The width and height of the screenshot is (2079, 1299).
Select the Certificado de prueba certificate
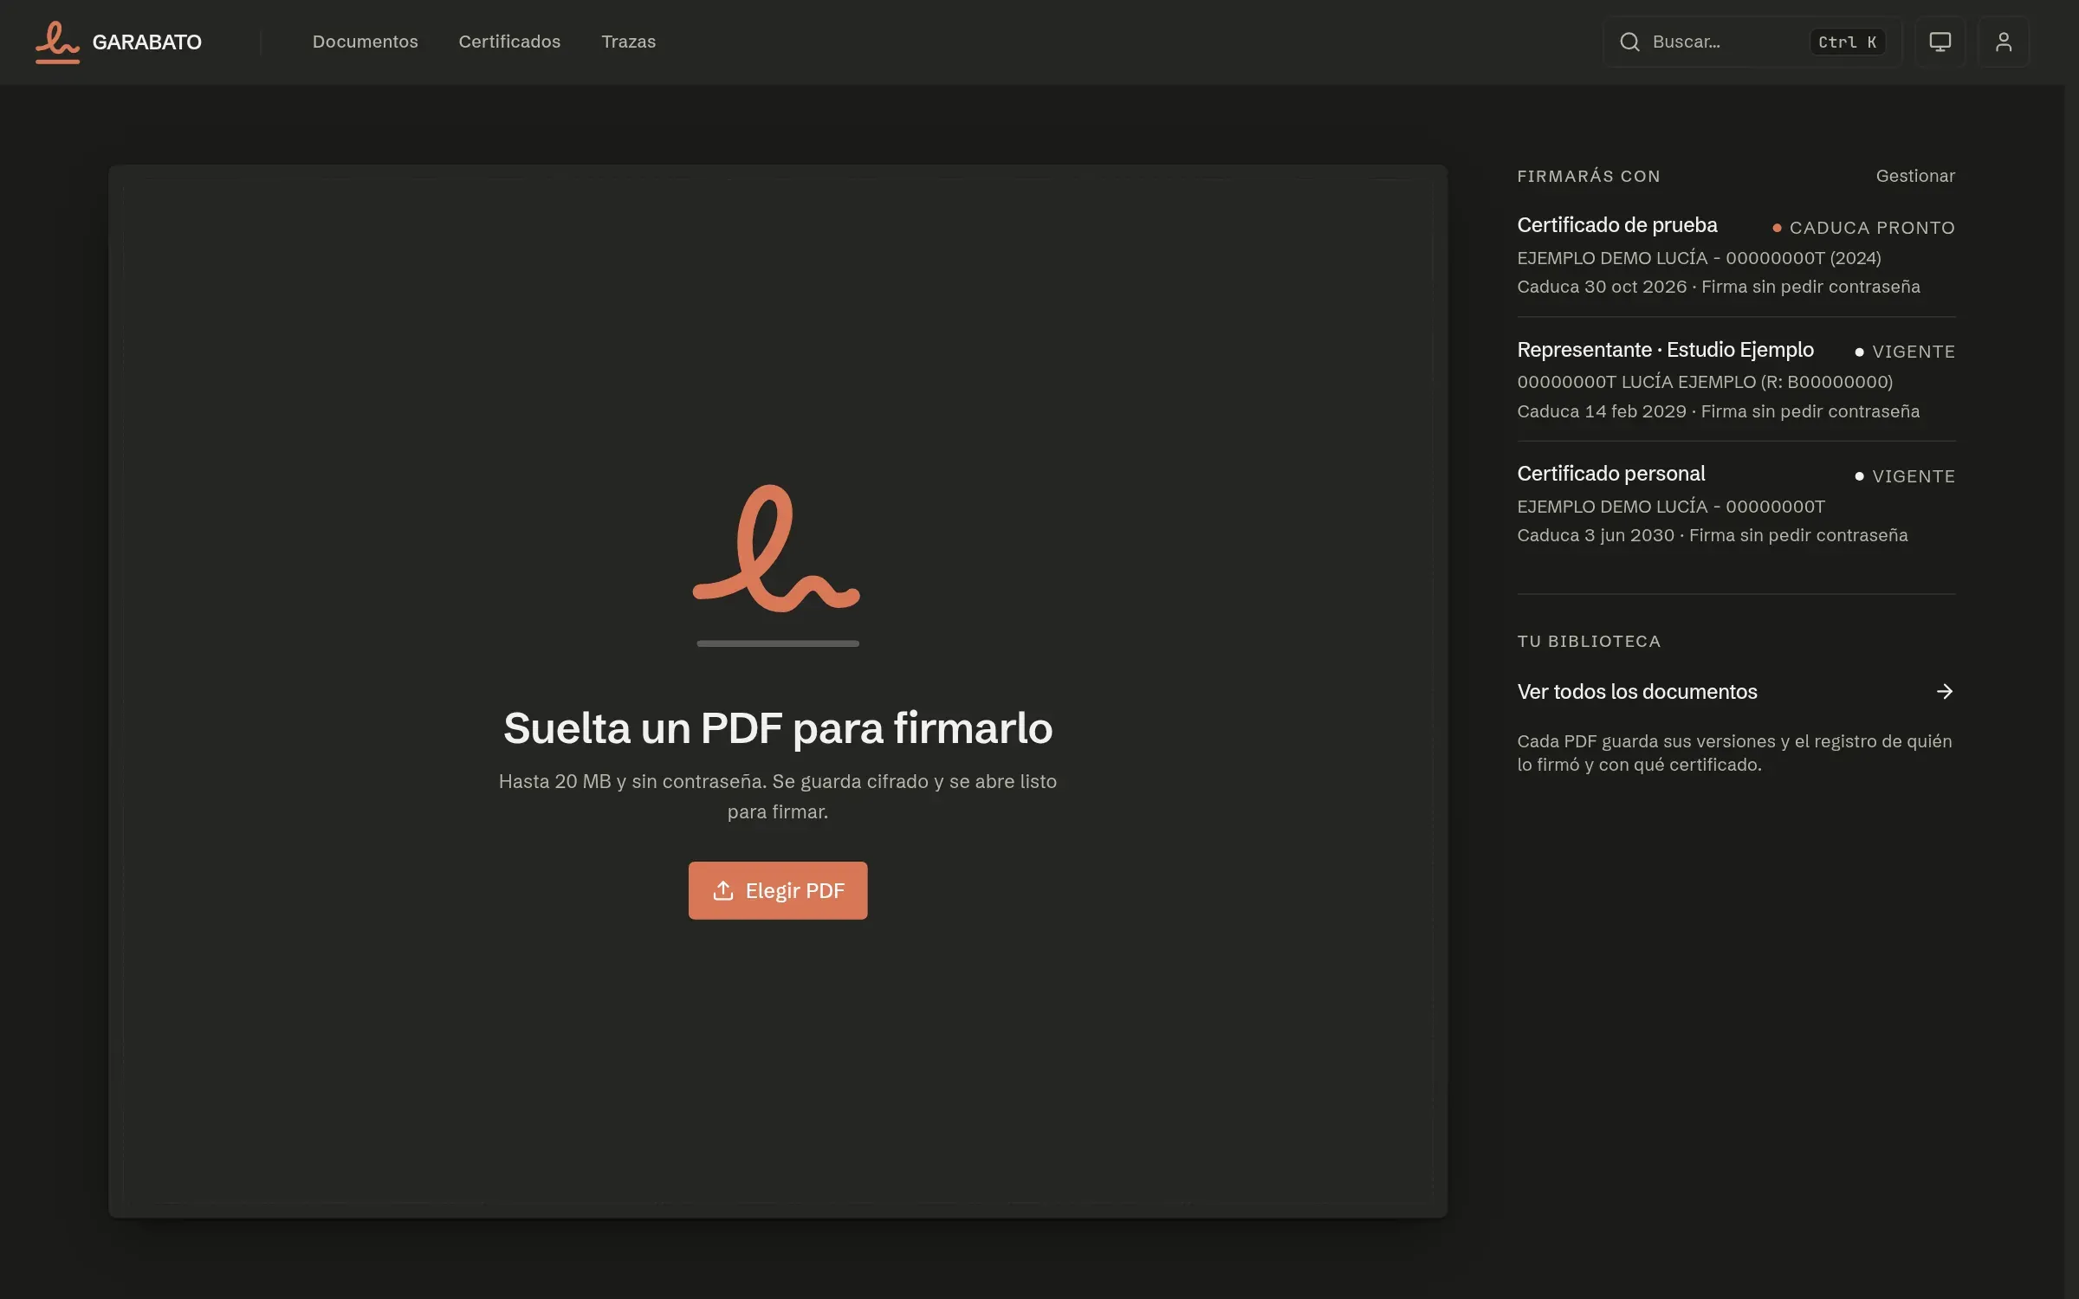pos(1736,255)
